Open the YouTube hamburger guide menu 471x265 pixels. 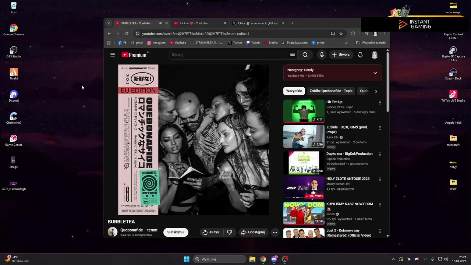click(113, 55)
